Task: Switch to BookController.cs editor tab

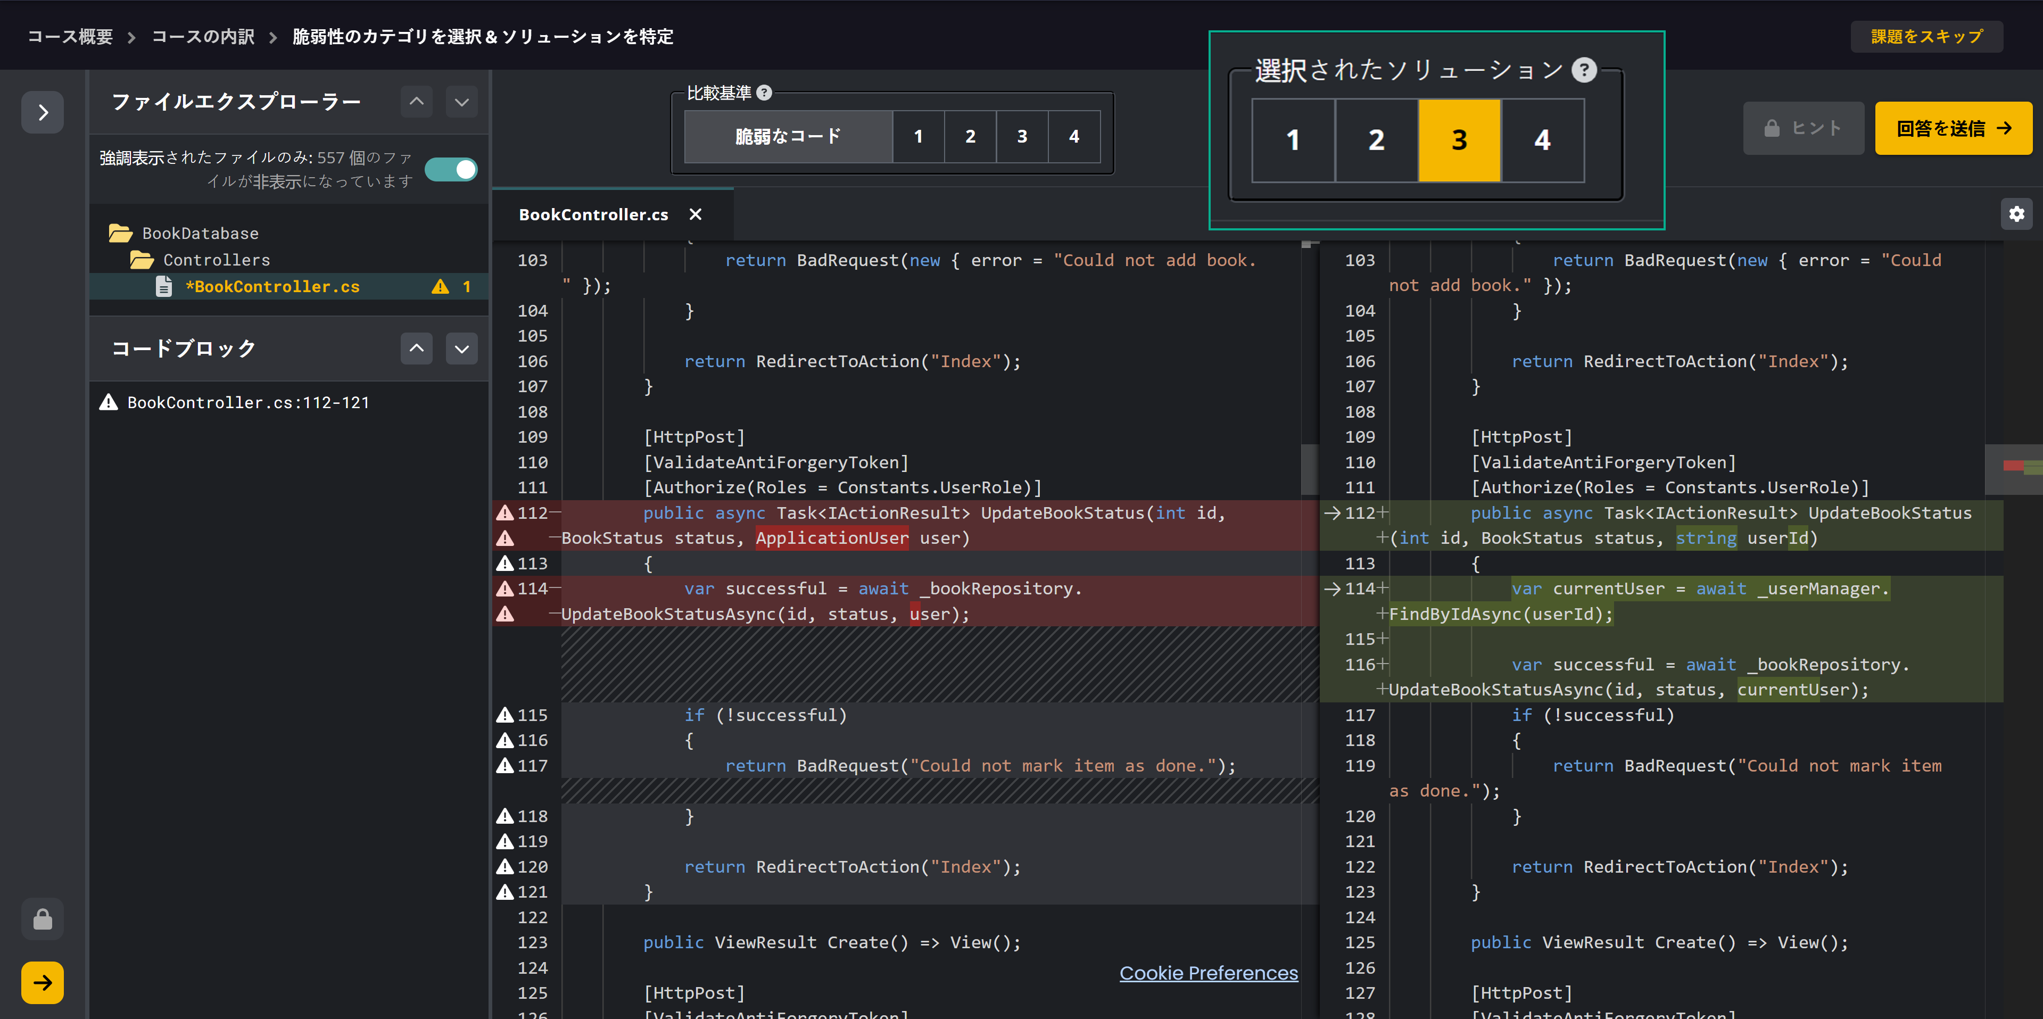Action: 593,214
